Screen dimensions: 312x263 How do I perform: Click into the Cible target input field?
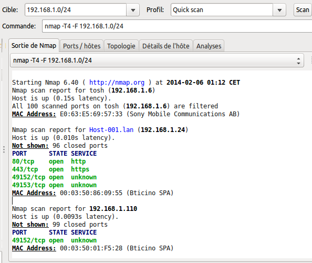point(76,10)
